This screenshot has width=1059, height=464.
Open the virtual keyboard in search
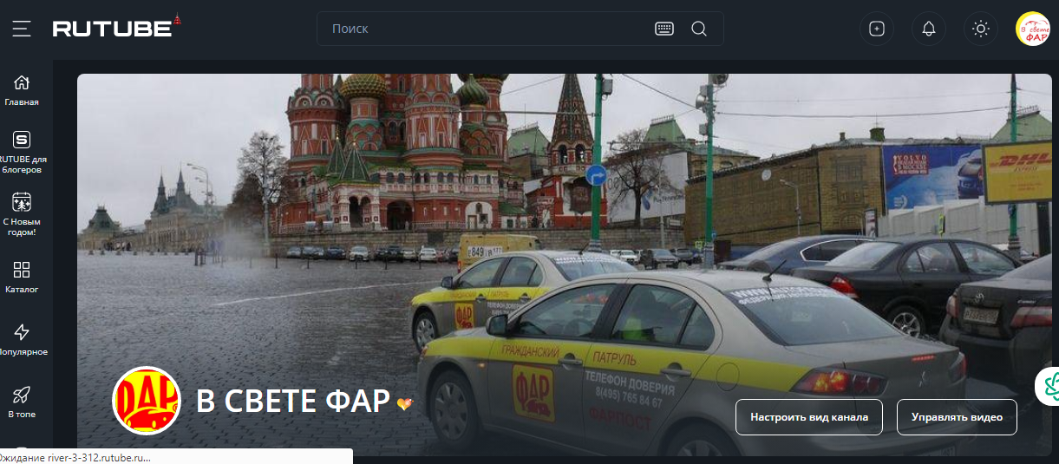click(x=664, y=29)
